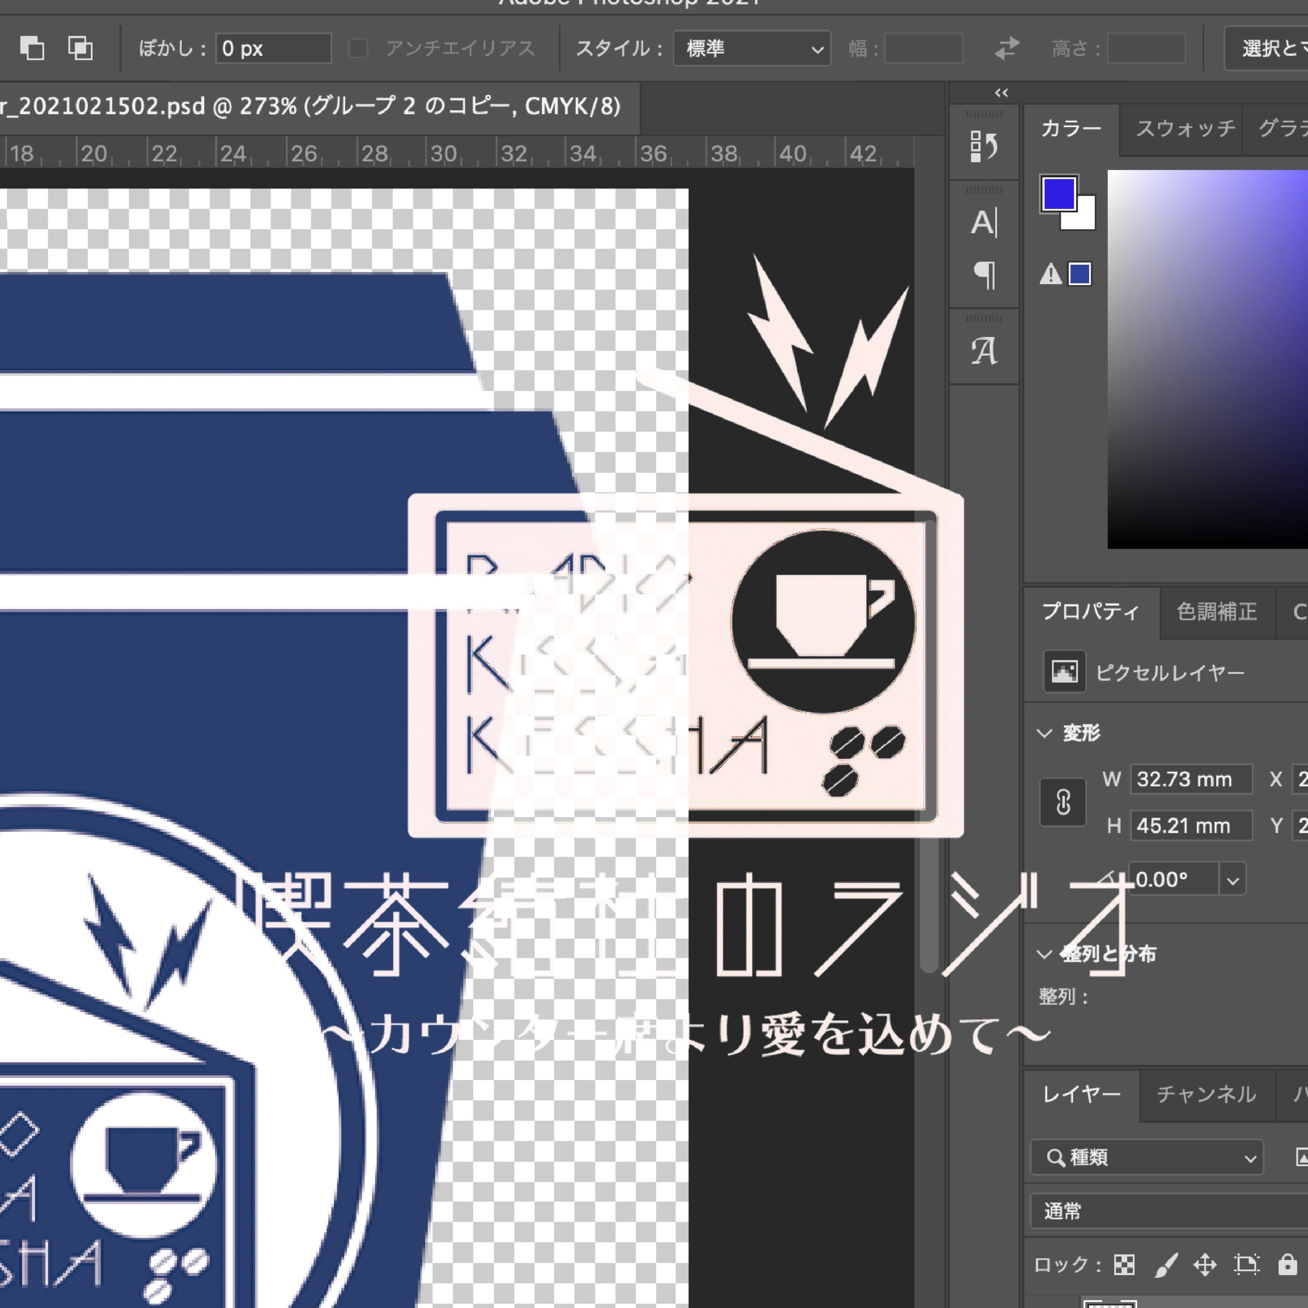Click the out-of-gamut warning triangle
1308x1308 pixels.
point(1050,274)
